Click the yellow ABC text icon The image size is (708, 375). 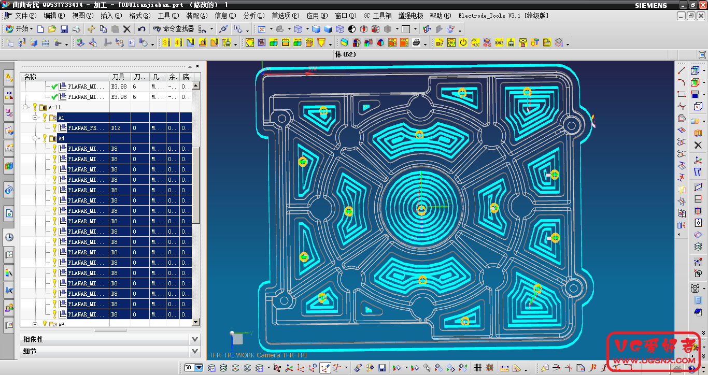pyautogui.click(x=475, y=42)
